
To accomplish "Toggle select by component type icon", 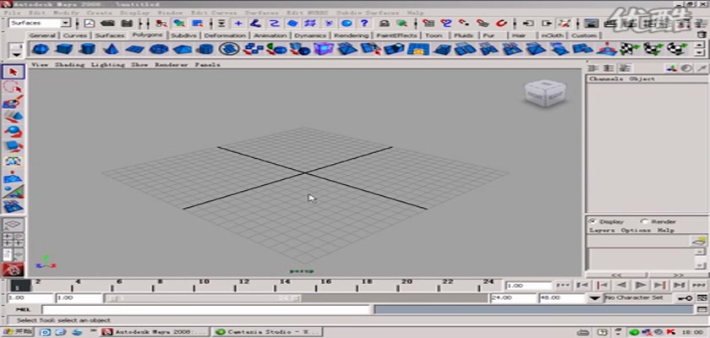I will [198, 23].
